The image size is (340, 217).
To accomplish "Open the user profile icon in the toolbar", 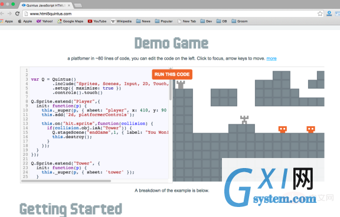I will click(x=329, y=14).
